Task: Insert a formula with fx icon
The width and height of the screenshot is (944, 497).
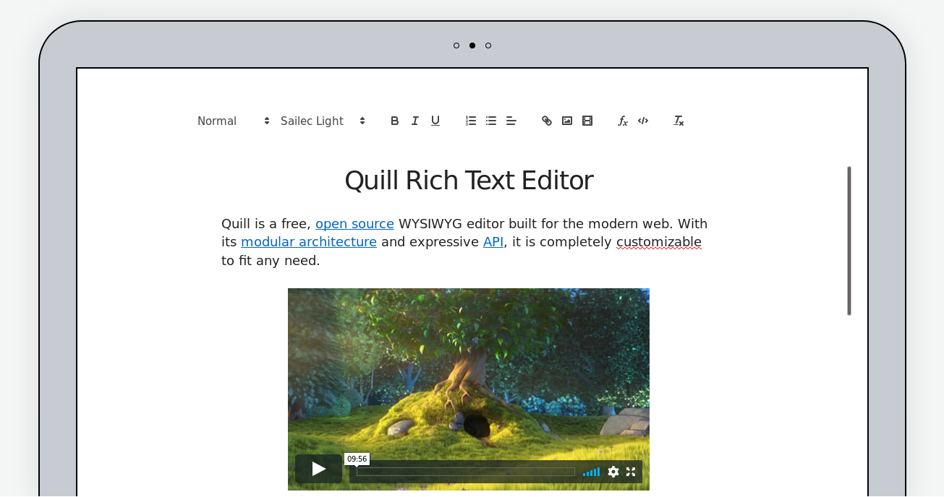Action: pos(623,121)
